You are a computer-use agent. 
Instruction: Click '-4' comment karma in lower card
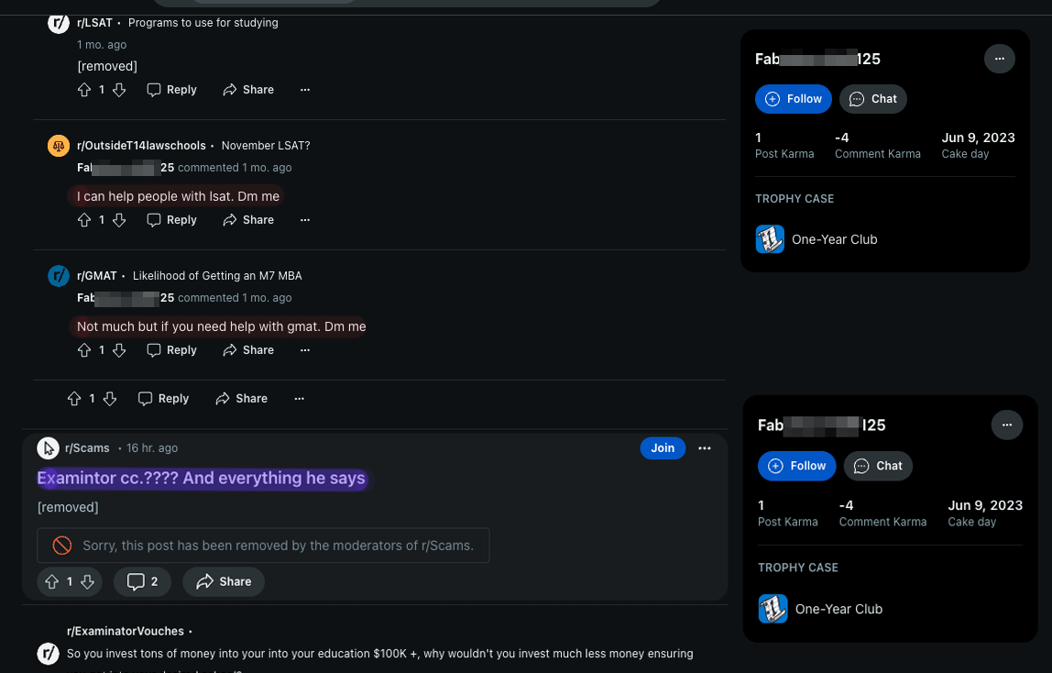[846, 505]
